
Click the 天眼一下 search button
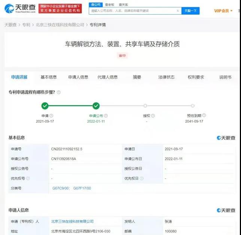tap(190, 11)
